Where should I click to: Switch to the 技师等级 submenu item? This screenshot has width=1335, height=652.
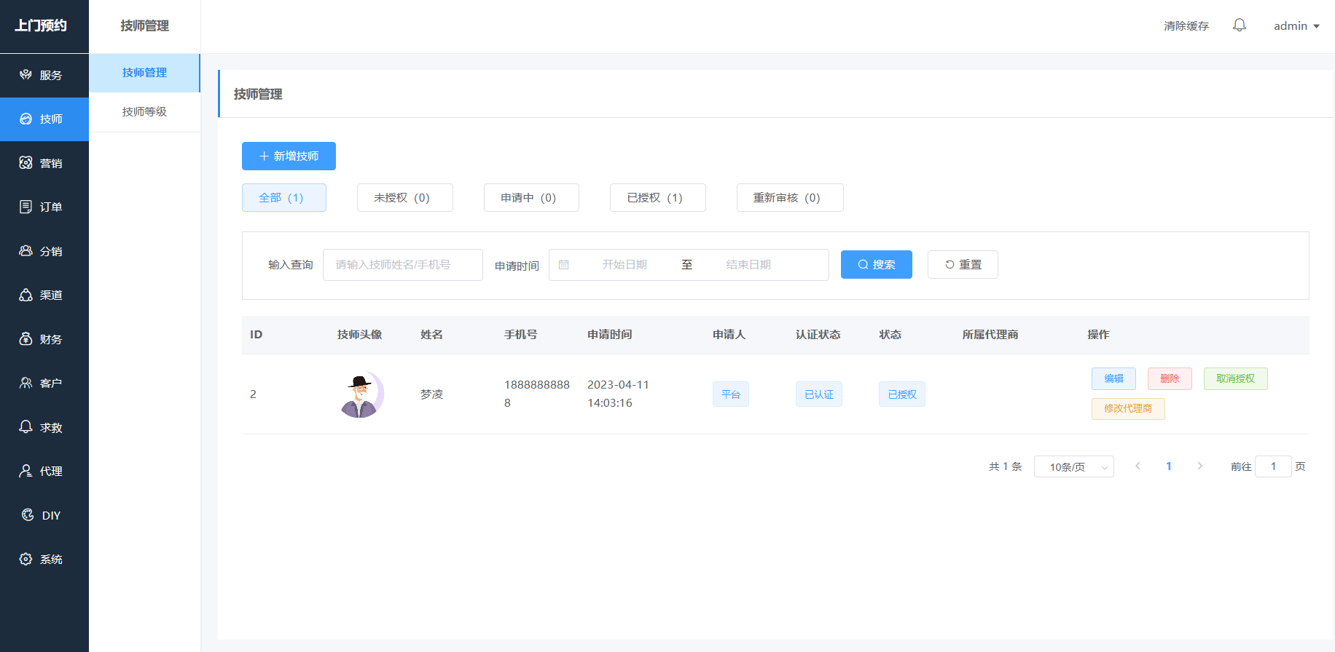click(x=144, y=112)
